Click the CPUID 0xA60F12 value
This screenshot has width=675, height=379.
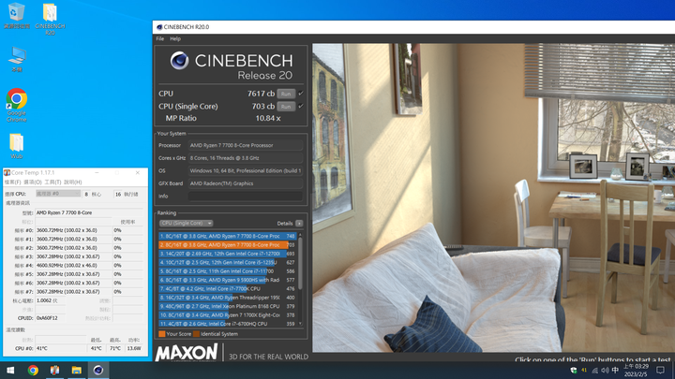coord(47,318)
